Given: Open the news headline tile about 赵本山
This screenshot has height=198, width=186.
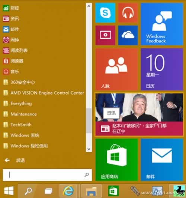Looking at the screenshot, I should tap(139, 114).
